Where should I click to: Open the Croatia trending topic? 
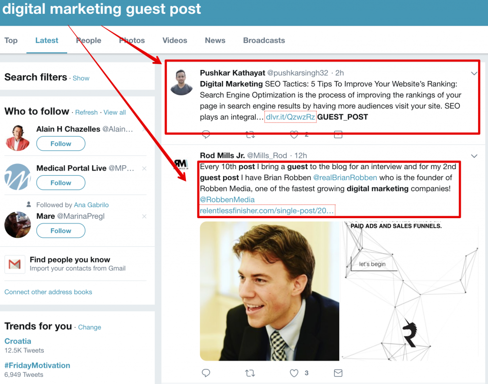[x=18, y=341]
